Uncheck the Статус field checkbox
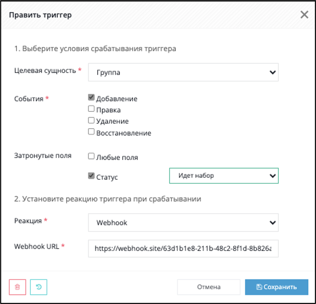 pos(91,176)
